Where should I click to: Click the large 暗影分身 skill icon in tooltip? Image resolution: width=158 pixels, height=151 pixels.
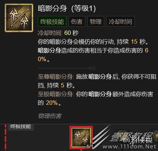tap(19, 18)
